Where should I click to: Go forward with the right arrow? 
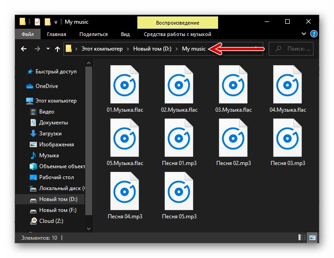pos(37,49)
